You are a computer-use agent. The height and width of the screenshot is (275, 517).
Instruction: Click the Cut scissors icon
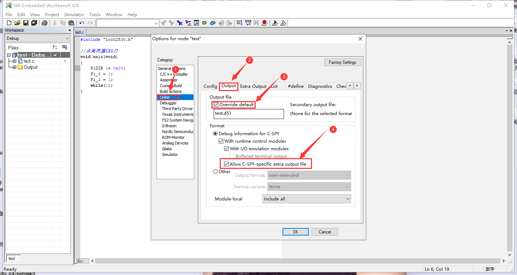55,23
